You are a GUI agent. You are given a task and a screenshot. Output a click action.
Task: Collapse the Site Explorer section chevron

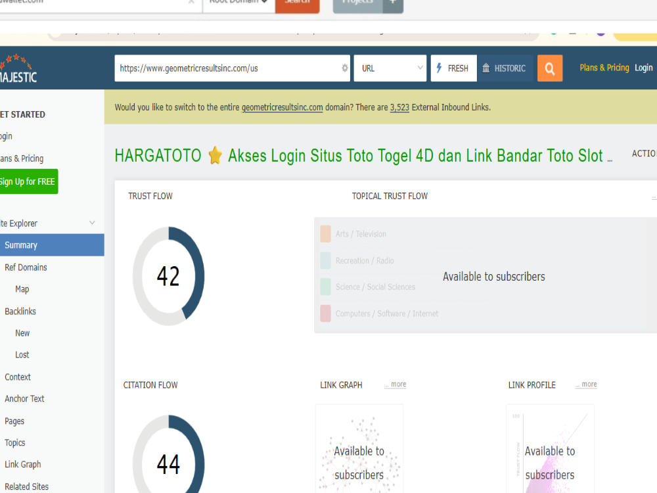(x=92, y=223)
